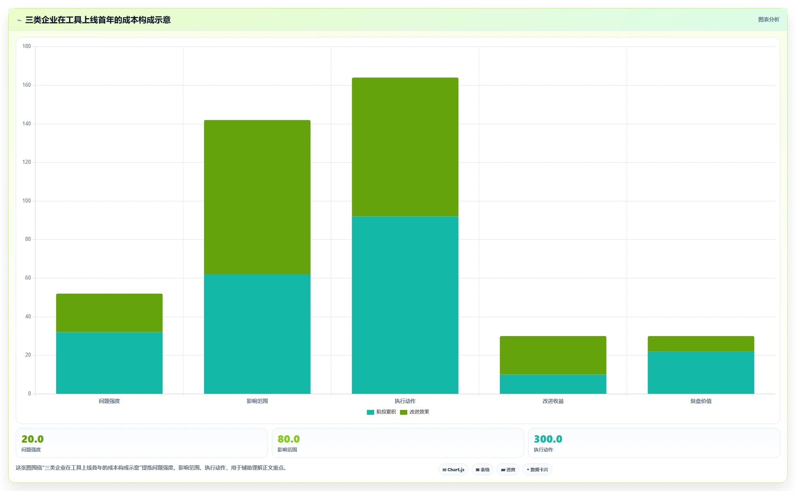The width and height of the screenshot is (796, 491).
Task: Click the x-axis label 改进收益
Action: [x=553, y=401]
